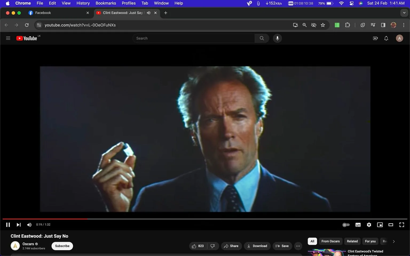Mute the Clint Eastwood tab audio icon
Screen dimensions: 410x256
click(149, 13)
